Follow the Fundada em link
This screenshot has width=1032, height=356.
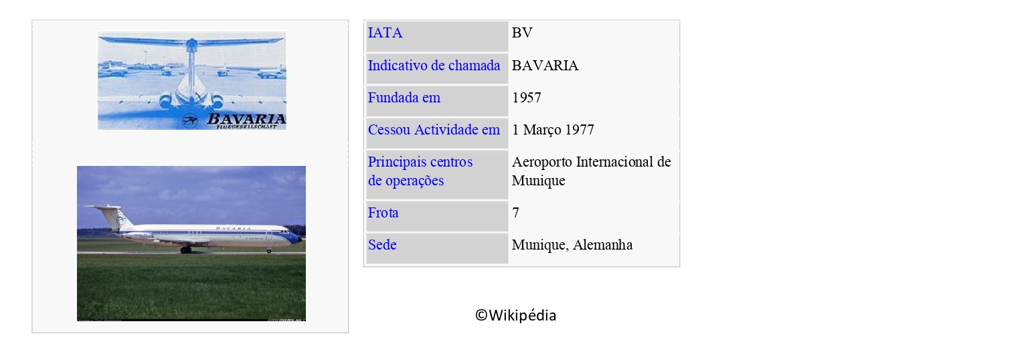point(404,98)
